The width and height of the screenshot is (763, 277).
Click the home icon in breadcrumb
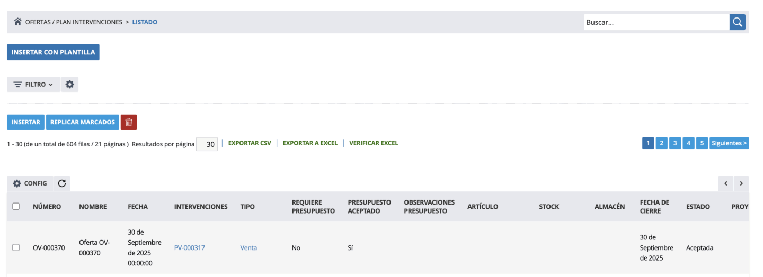[17, 22]
